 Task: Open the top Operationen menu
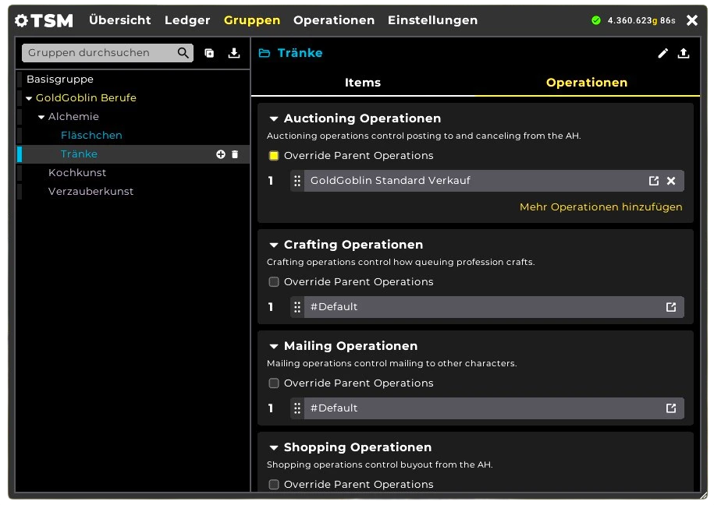point(334,20)
